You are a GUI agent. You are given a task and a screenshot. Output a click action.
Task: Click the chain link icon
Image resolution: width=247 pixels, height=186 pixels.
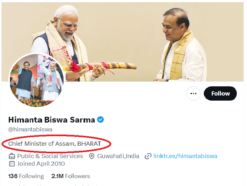148,156
